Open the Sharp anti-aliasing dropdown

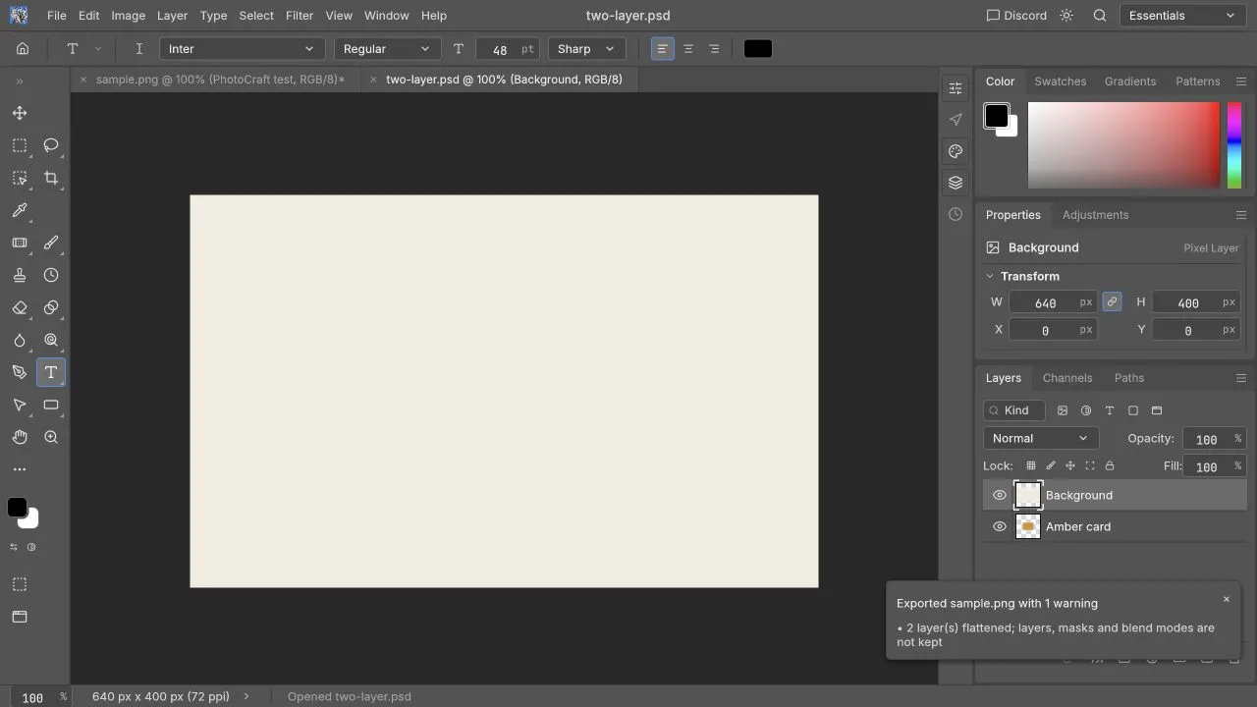click(586, 49)
